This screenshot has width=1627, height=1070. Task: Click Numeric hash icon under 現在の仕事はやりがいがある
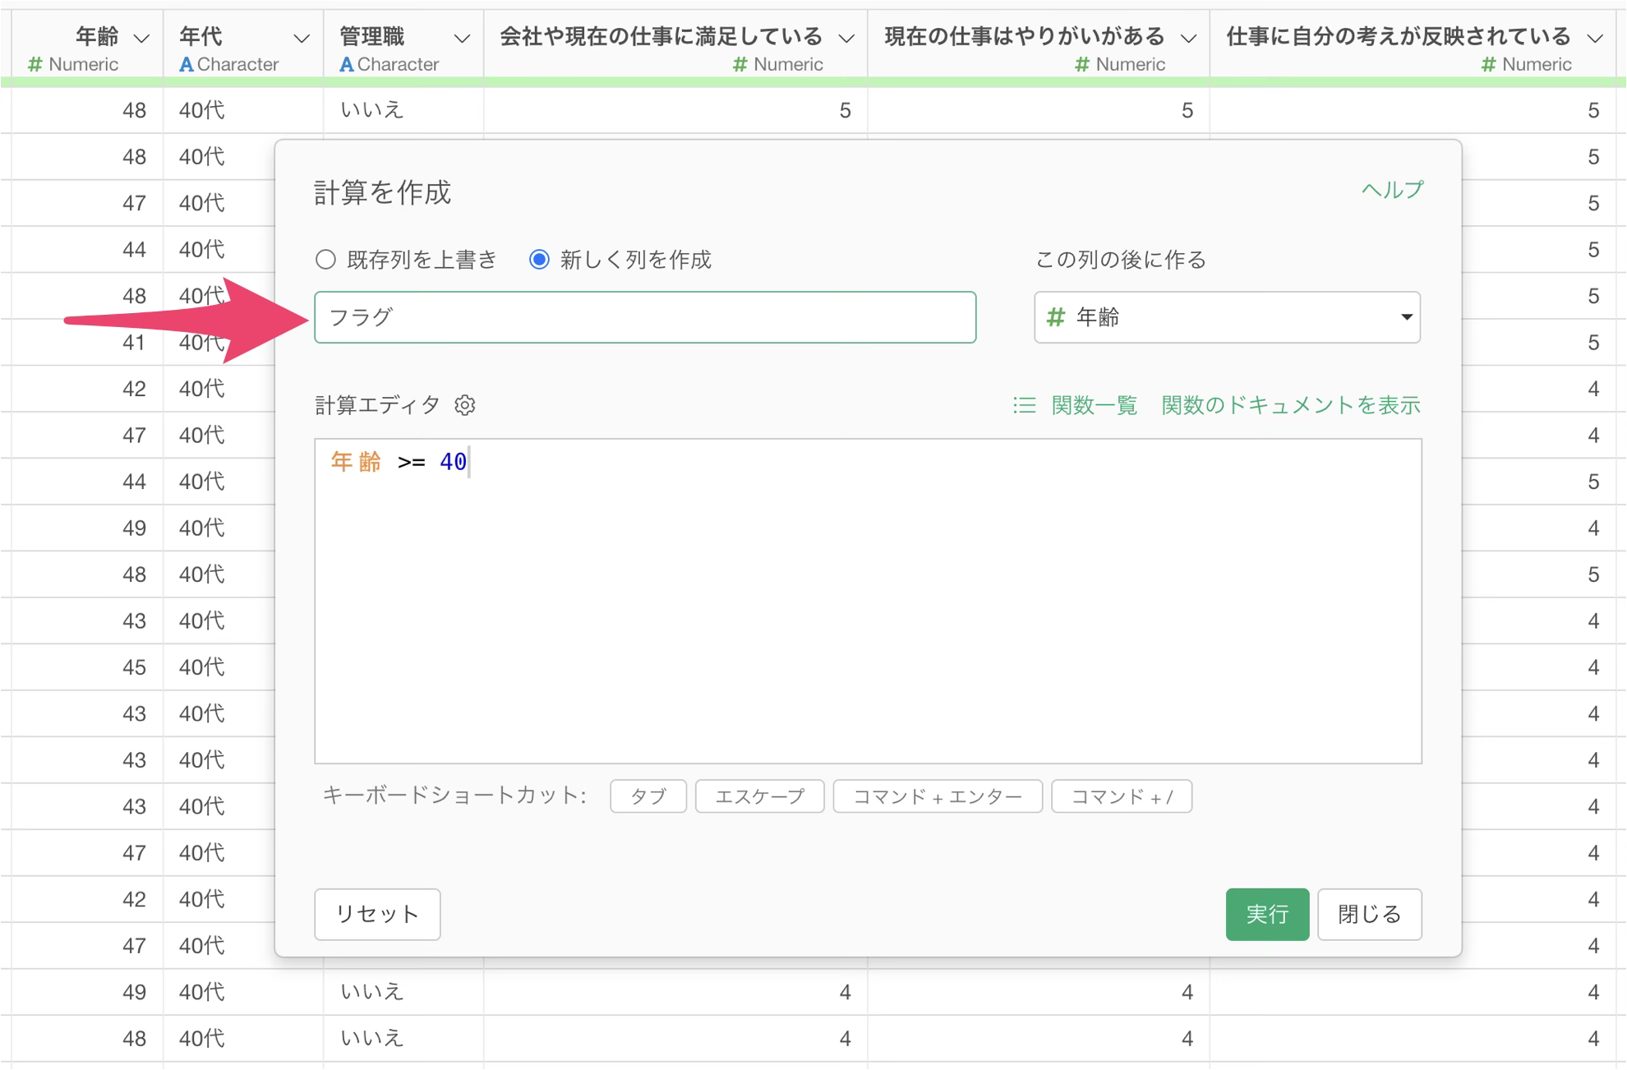(1082, 64)
